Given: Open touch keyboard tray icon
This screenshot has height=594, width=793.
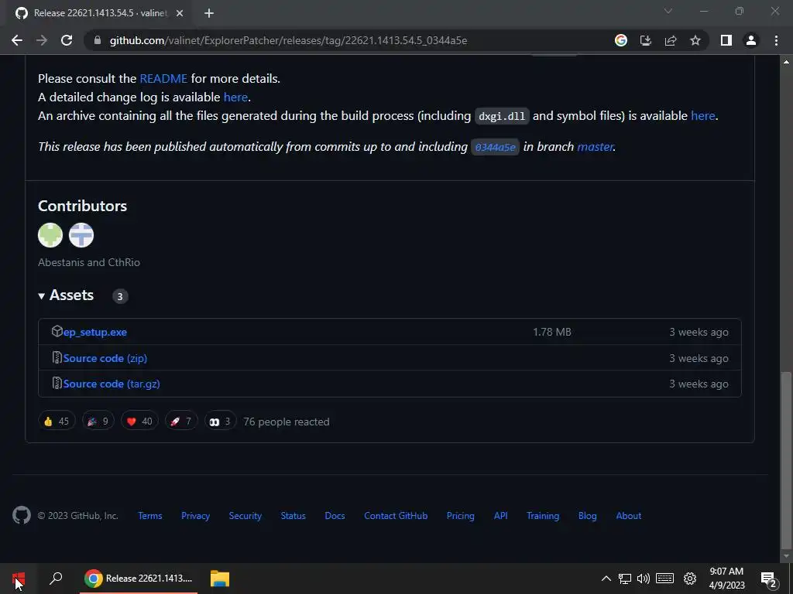Looking at the screenshot, I should (x=664, y=579).
